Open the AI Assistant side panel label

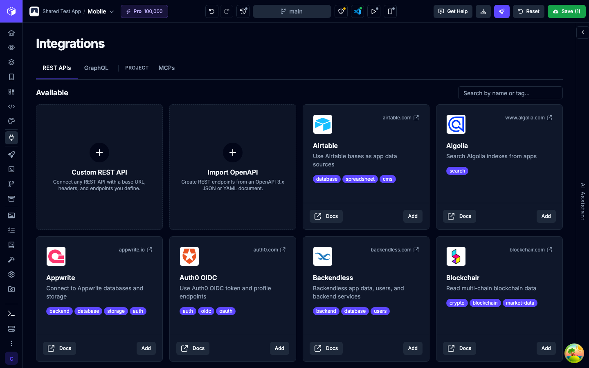pos(583,202)
